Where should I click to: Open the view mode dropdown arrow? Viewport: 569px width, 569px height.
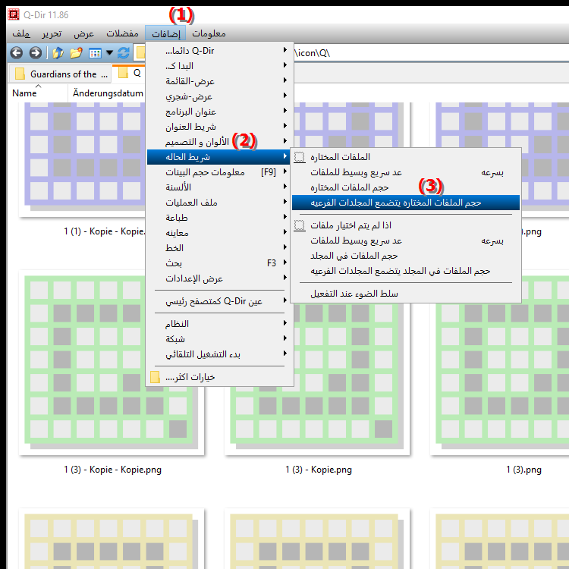[x=109, y=53]
